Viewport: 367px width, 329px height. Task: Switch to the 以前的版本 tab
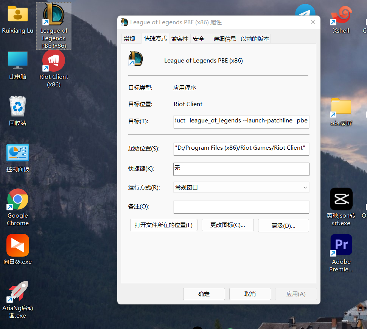255,39
